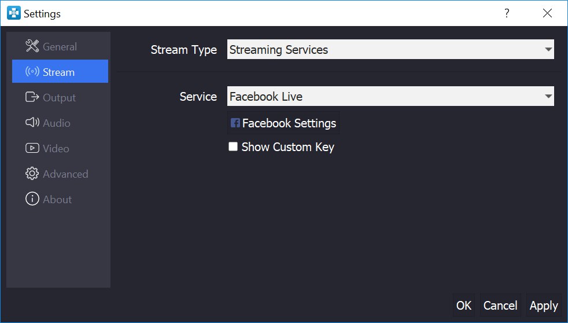Click the Output arrow icon in sidebar
Screen dimensions: 568x323
point(32,97)
